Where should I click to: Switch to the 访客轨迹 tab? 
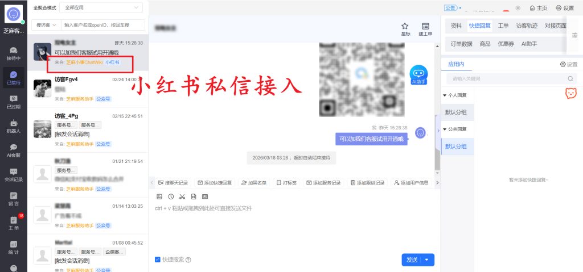pyautogui.click(x=527, y=26)
